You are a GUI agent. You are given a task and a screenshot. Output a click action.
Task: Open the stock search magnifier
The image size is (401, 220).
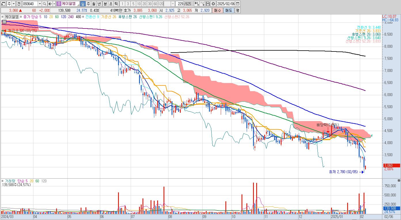[45, 4]
